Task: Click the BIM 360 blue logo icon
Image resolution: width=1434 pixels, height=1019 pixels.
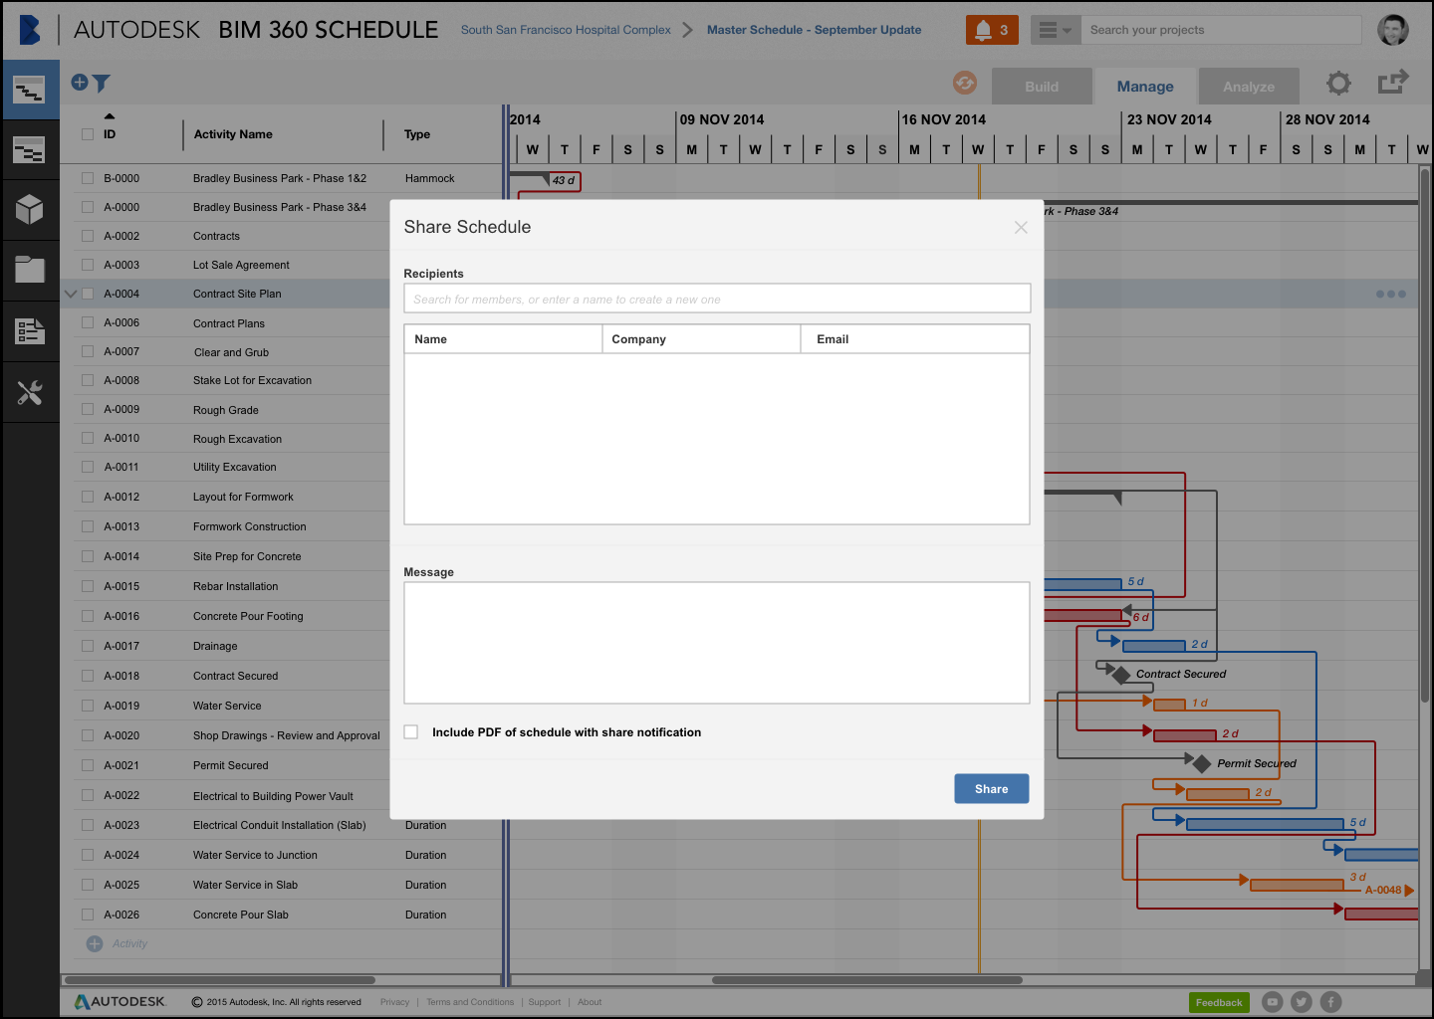Action: click(30, 30)
